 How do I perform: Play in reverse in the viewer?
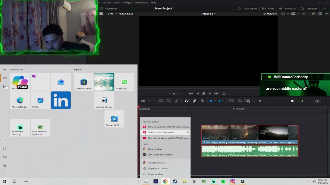pos(197,94)
